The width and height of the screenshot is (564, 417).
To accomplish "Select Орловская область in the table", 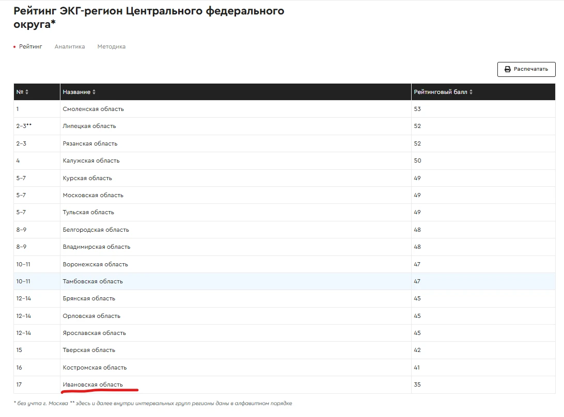I will (91, 316).
